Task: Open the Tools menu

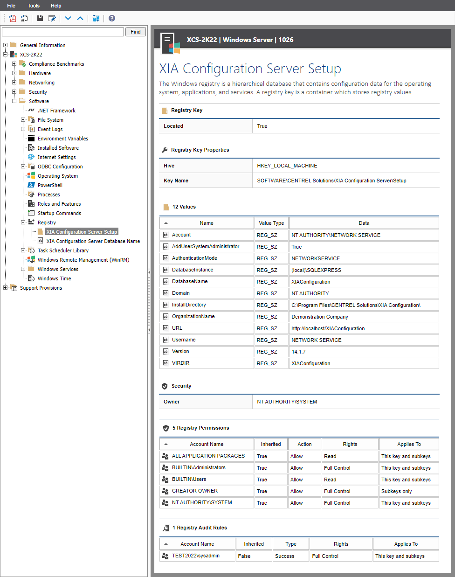Action: point(33,6)
